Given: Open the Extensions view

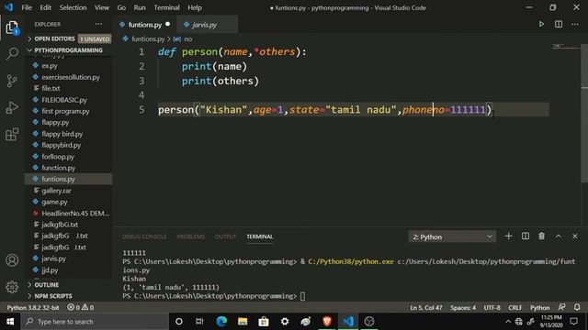Looking at the screenshot, I should click(12, 135).
